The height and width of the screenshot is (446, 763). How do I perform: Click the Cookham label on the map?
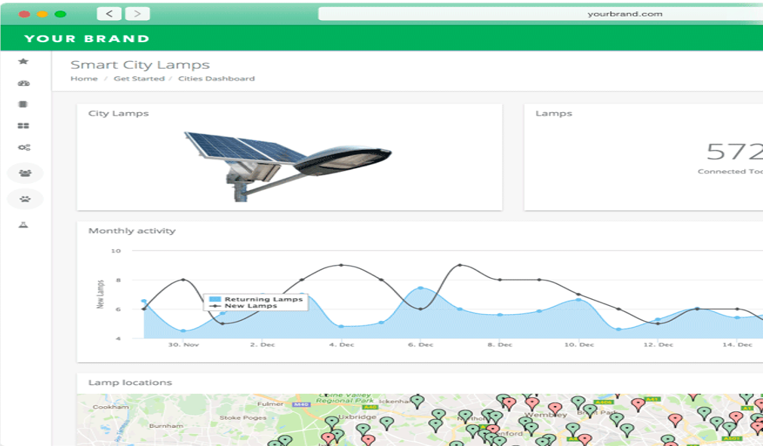[x=111, y=407]
